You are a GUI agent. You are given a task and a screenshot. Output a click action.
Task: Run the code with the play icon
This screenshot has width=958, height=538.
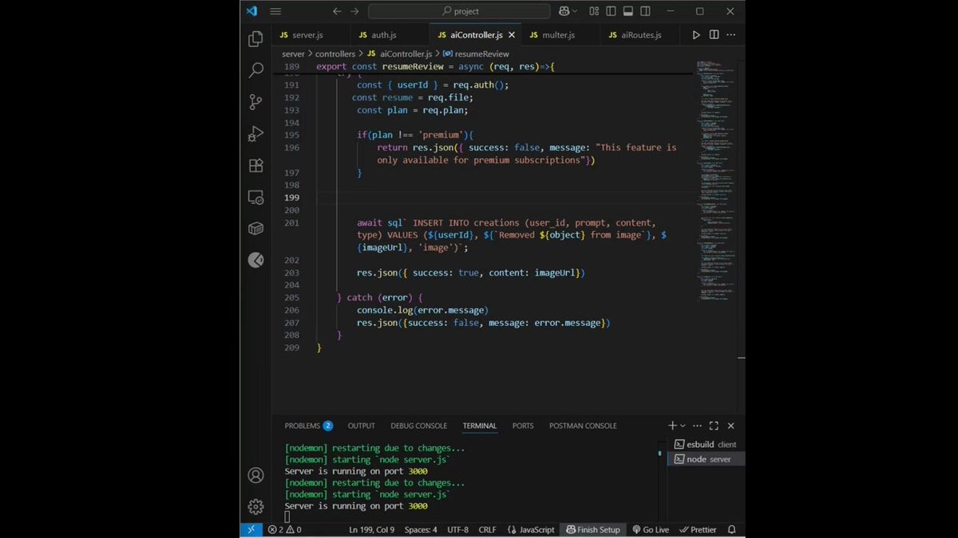click(696, 35)
